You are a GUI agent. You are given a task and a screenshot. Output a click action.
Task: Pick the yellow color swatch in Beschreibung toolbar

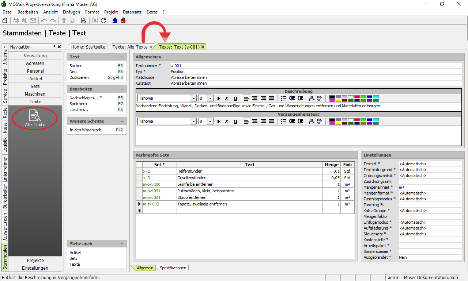(x=339, y=100)
